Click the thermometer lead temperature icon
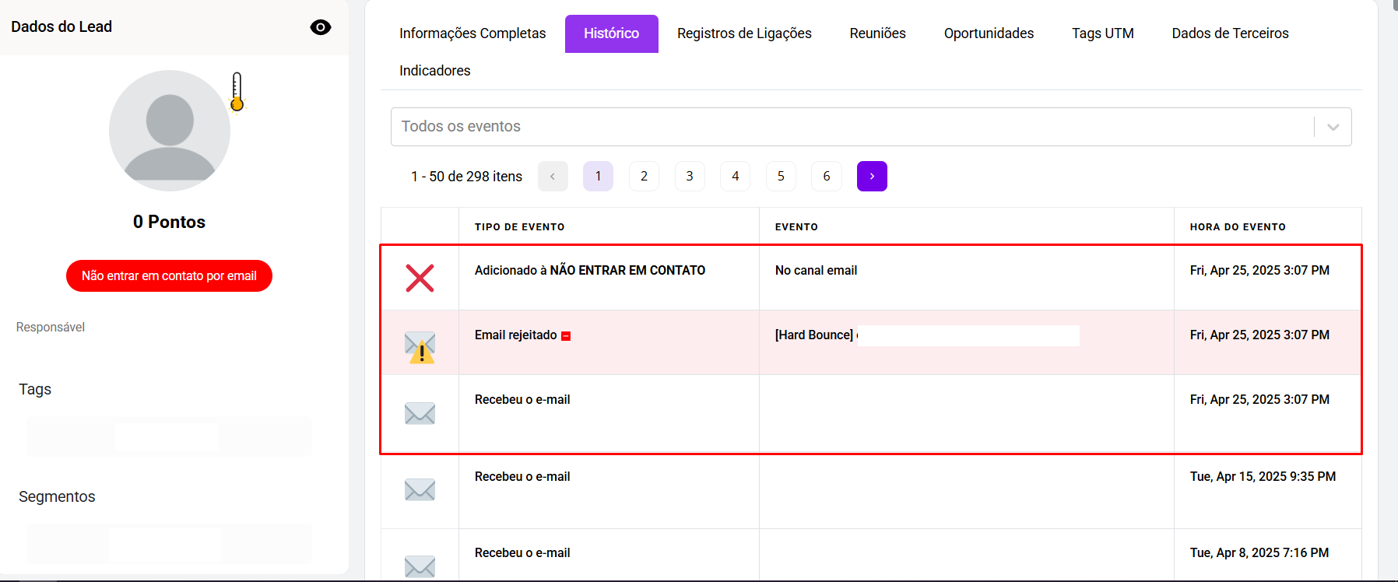 [x=237, y=92]
